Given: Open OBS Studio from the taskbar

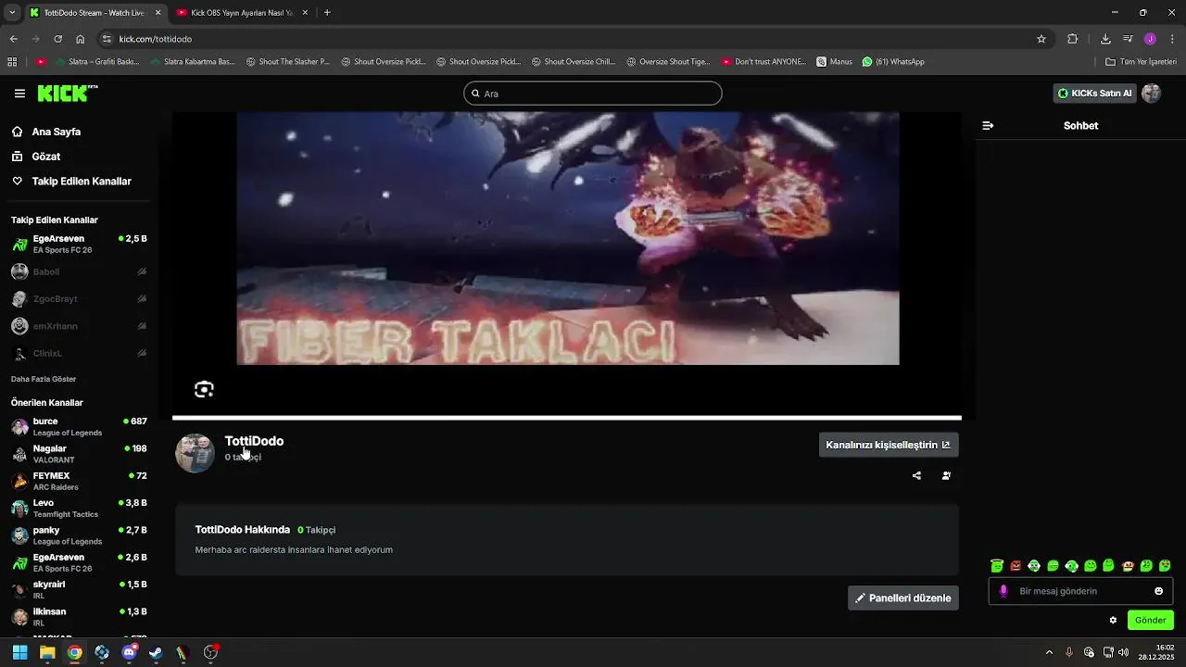Looking at the screenshot, I should (x=211, y=652).
